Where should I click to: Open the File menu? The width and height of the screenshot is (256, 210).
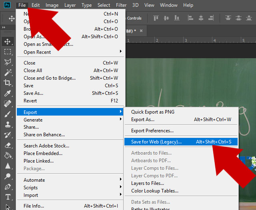click(x=22, y=5)
